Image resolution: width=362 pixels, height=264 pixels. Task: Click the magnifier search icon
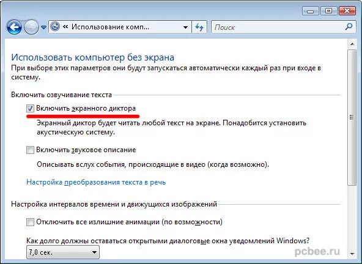coord(349,27)
